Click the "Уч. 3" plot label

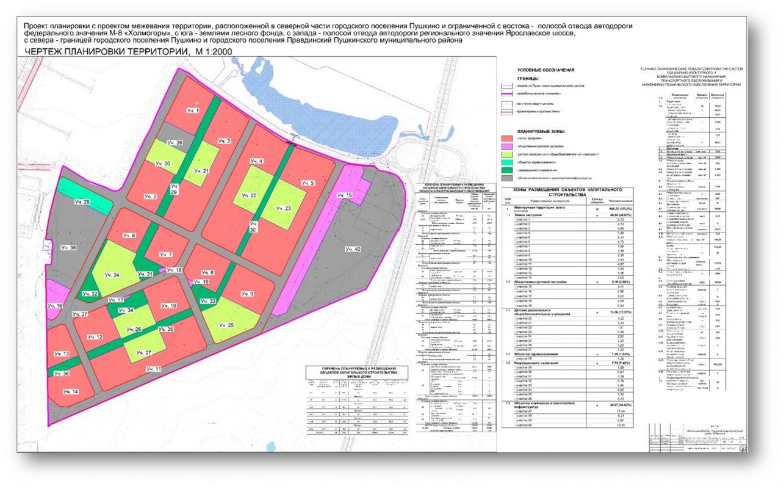pyautogui.click(x=224, y=142)
